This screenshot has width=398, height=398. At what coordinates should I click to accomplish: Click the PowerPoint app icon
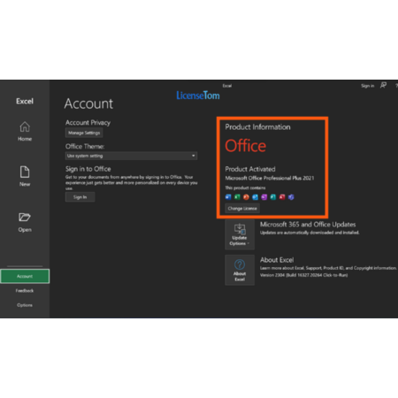[x=246, y=197]
